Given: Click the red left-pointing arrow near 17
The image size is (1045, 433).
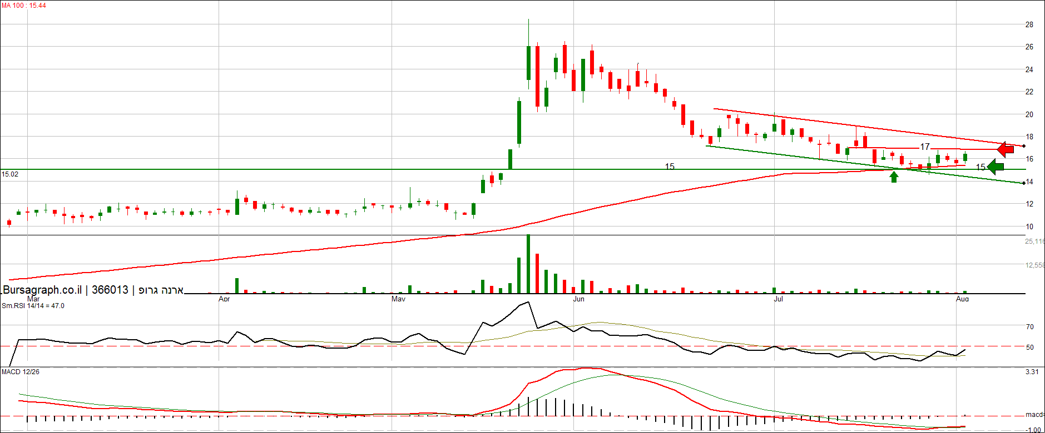Looking at the screenshot, I should click(1006, 149).
